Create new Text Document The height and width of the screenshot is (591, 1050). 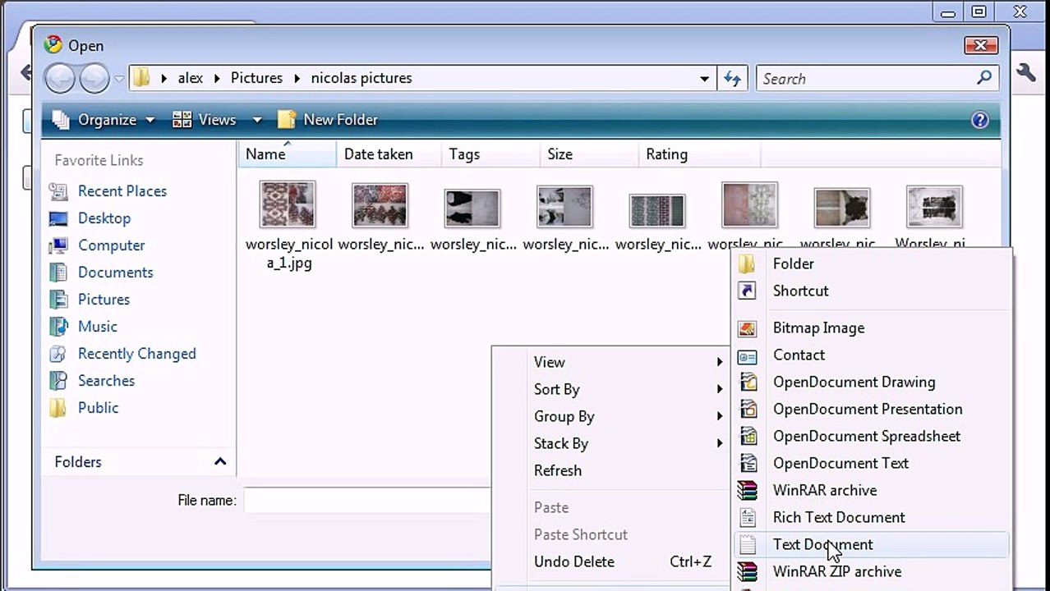[x=871, y=545]
